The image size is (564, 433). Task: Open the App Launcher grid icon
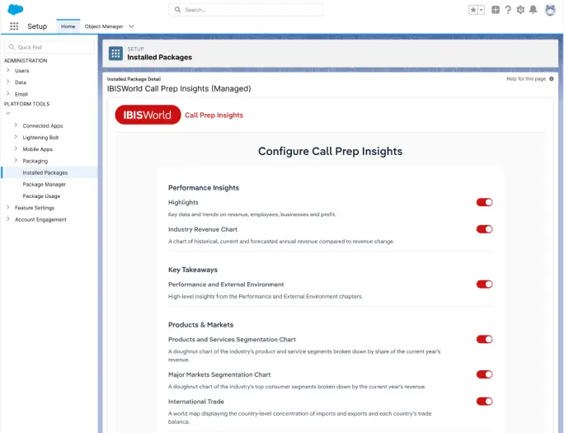pos(14,26)
